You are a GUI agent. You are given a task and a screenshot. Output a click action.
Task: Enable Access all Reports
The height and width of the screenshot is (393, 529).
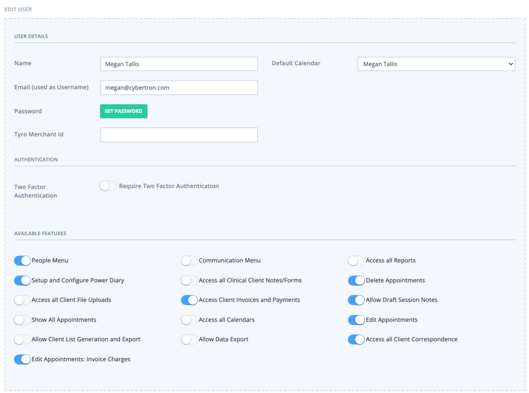pos(356,260)
